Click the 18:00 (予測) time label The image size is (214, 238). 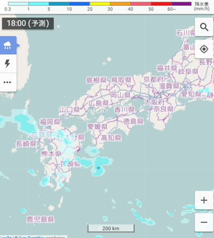pyautogui.click(x=28, y=23)
